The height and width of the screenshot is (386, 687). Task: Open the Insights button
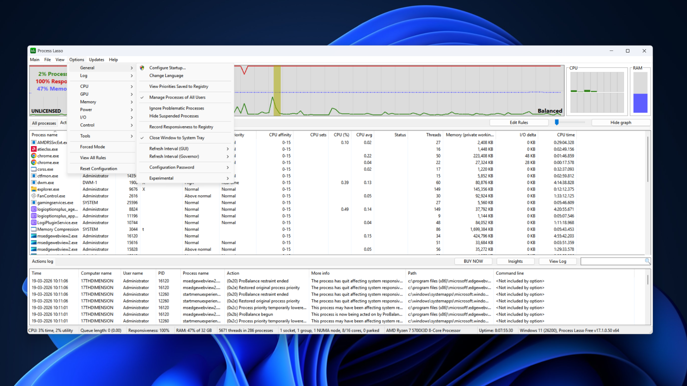515,261
